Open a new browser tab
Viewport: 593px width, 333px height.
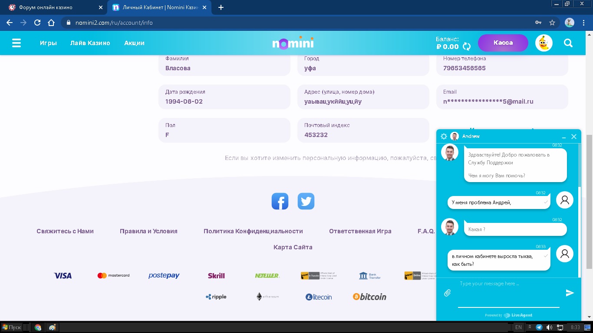pos(221,7)
